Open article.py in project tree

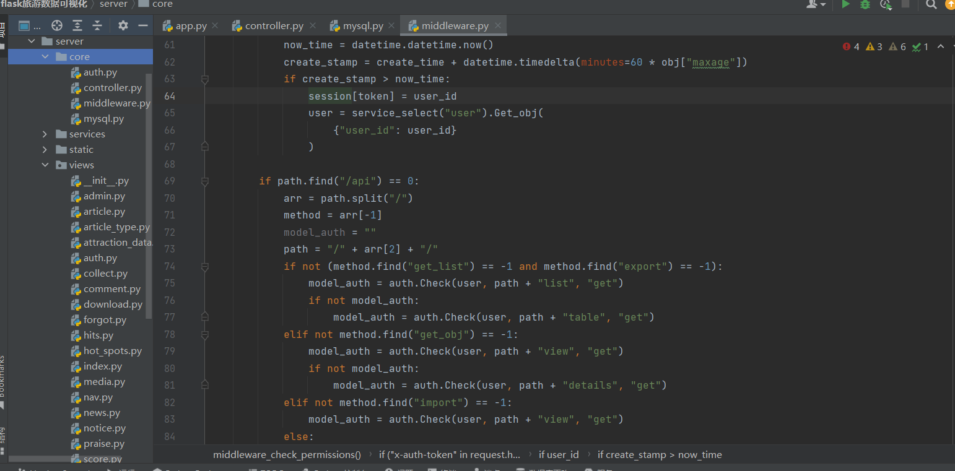(x=97, y=212)
